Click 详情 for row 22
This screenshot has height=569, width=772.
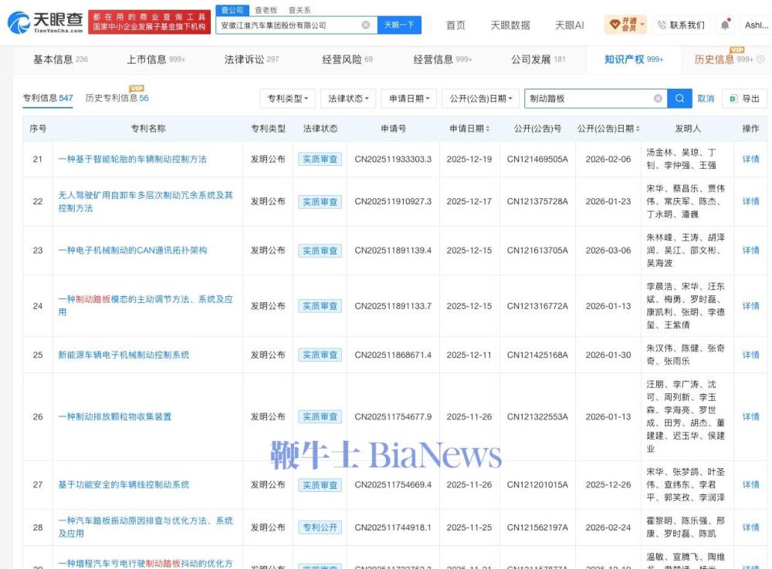[750, 201]
